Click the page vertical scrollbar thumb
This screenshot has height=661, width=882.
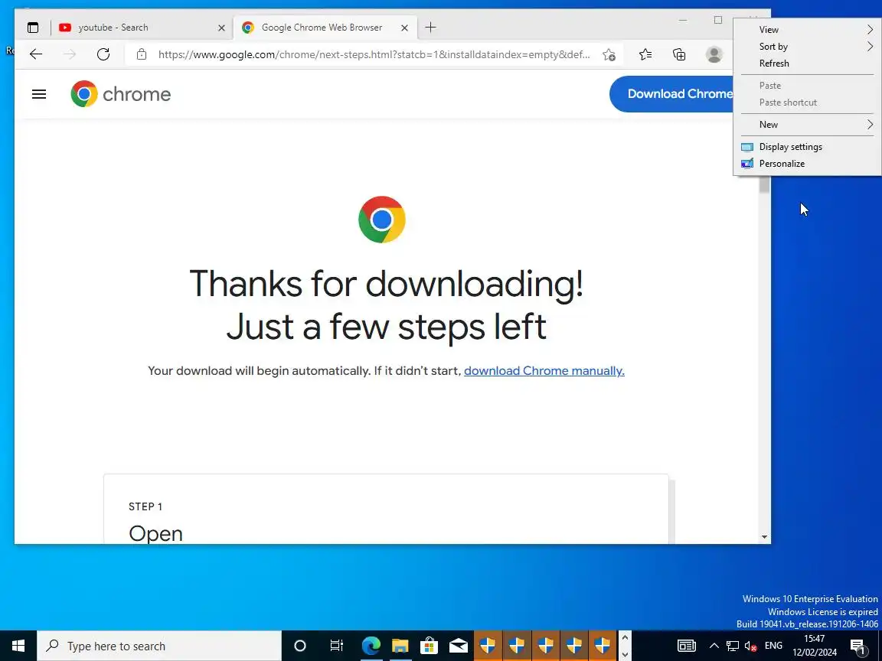[764, 184]
